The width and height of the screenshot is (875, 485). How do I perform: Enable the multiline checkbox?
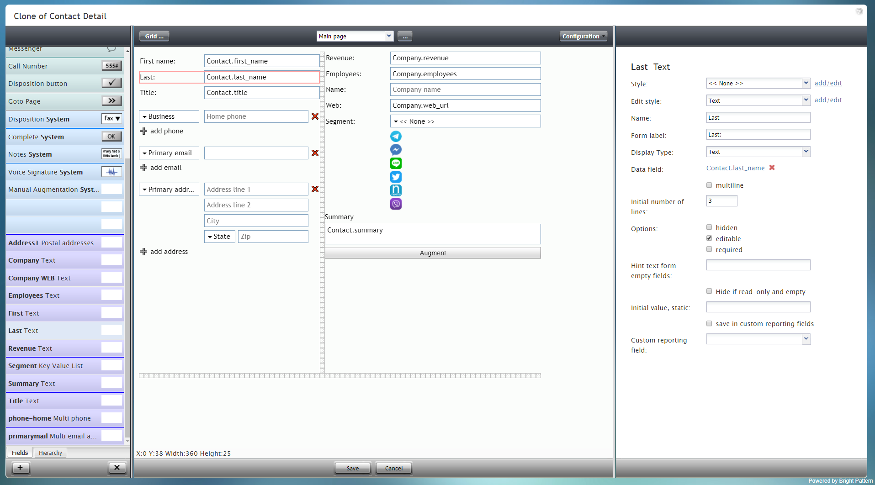click(x=709, y=185)
